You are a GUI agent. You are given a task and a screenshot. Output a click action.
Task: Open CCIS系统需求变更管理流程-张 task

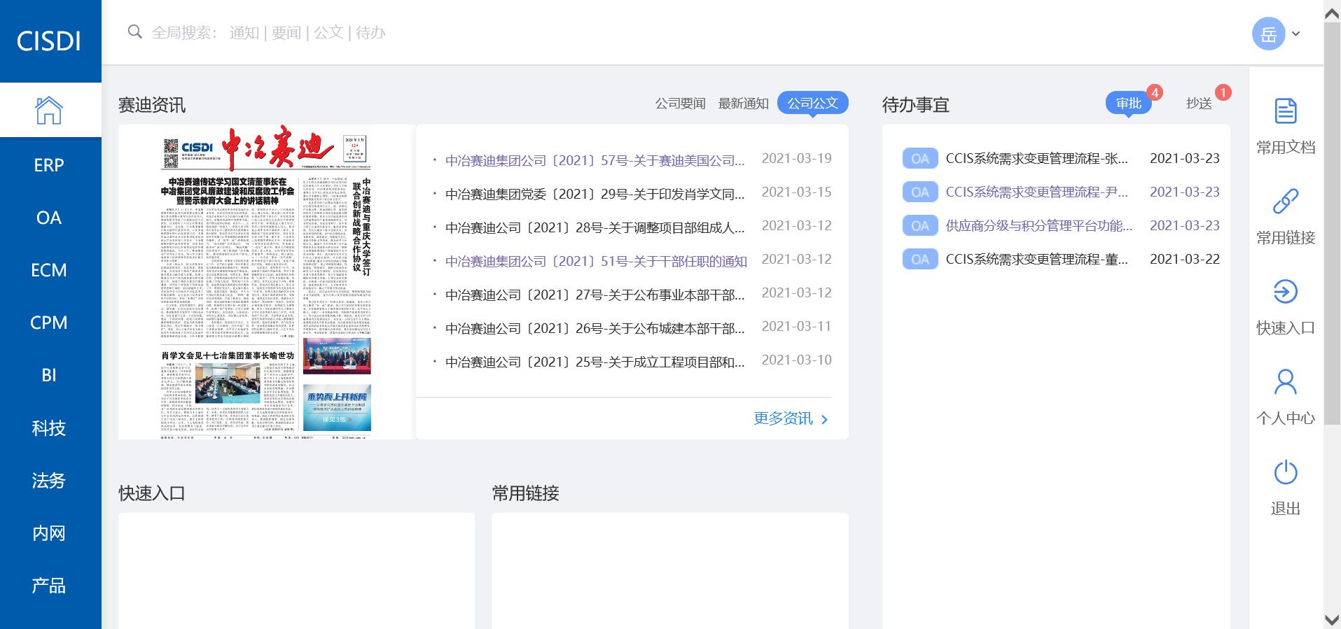(1036, 159)
